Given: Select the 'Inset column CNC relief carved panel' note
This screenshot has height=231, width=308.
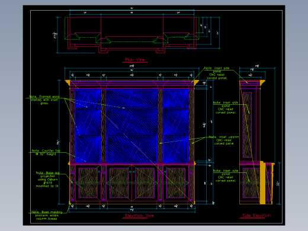Looking at the screenshot, I should point(224,140).
